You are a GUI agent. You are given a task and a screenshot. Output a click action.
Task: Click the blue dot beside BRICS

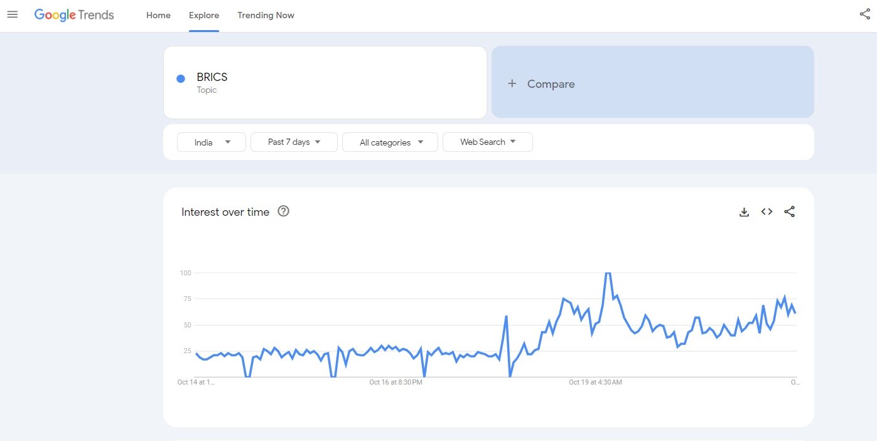click(181, 78)
